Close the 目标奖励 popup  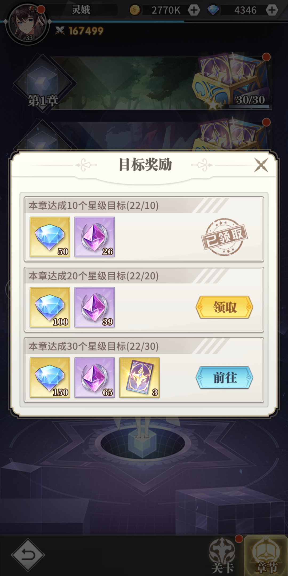coord(261,165)
